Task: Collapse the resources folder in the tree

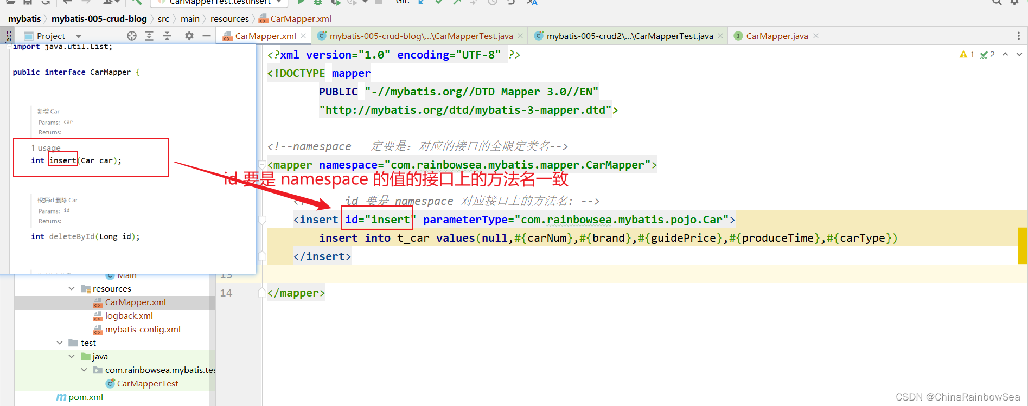Action: (x=72, y=288)
